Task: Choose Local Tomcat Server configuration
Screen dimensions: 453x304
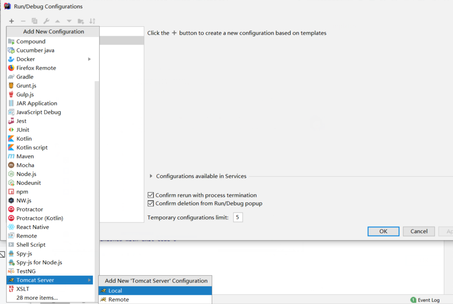Action: click(x=155, y=291)
